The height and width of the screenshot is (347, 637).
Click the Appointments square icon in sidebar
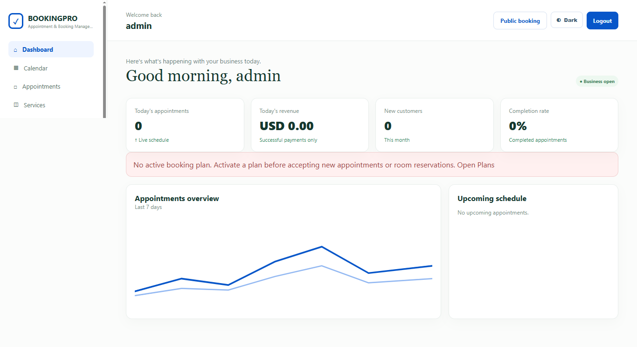[x=15, y=87]
